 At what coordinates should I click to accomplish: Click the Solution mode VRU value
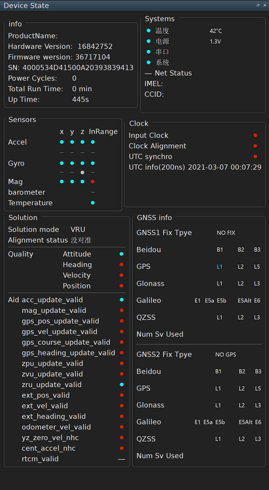[x=78, y=229]
